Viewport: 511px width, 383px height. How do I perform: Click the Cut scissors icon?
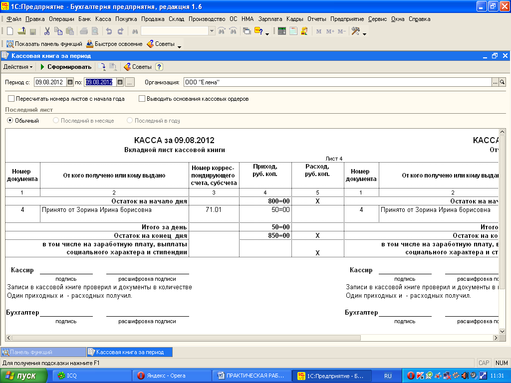[x=47, y=31]
